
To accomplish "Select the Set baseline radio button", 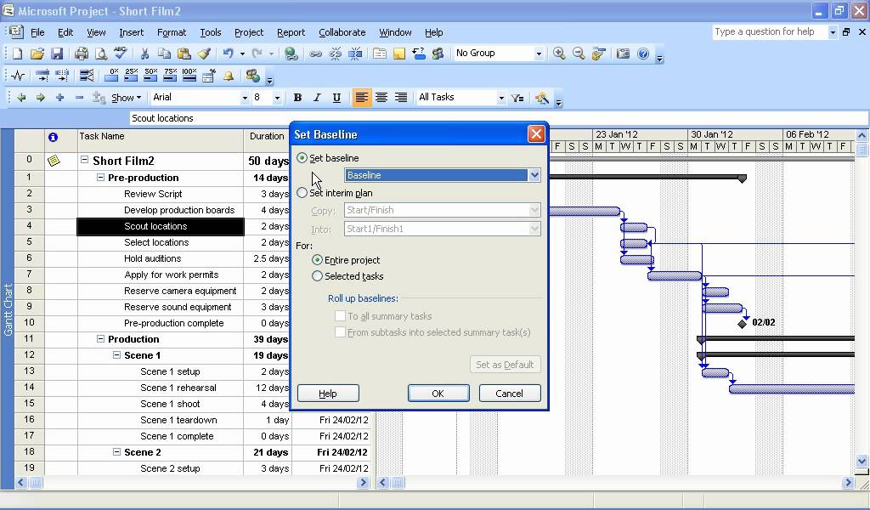I will pos(302,158).
